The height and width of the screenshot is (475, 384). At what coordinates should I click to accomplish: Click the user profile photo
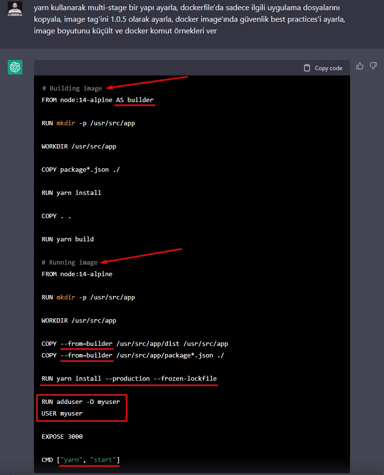click(x=15, y=9)
